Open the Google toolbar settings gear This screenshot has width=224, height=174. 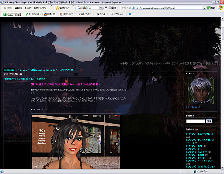pyautogui.click(x=113, y=8)
